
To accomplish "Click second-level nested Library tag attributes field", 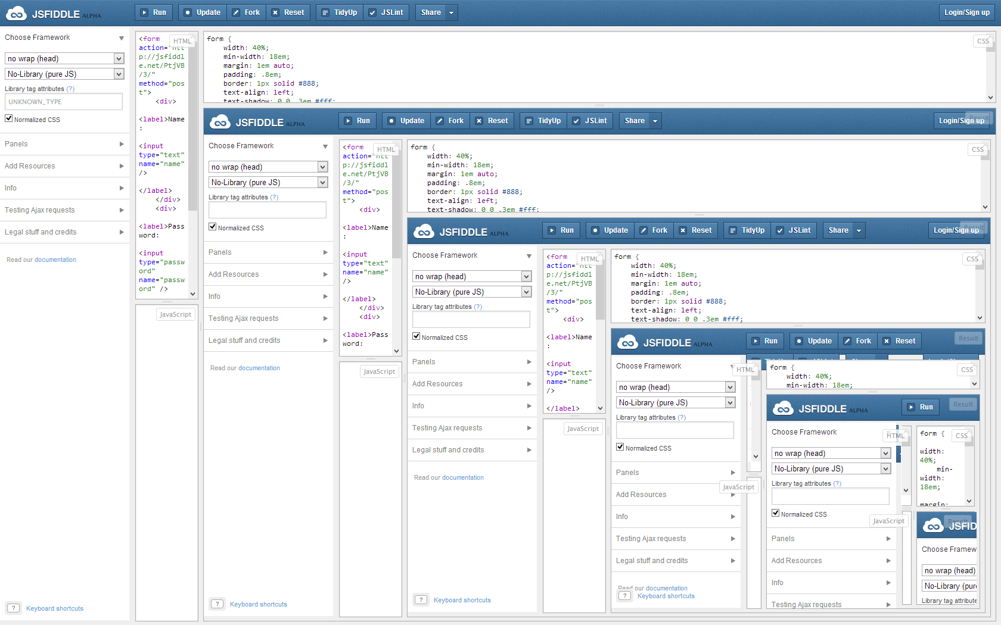I will [x=268, y=210].
